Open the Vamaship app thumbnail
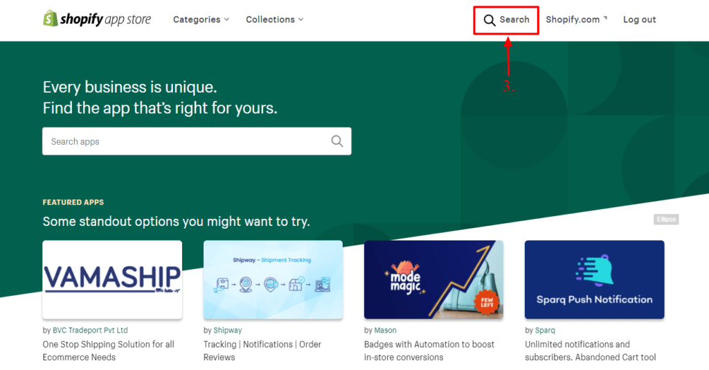The image size is (709, 370). (112, 279)
